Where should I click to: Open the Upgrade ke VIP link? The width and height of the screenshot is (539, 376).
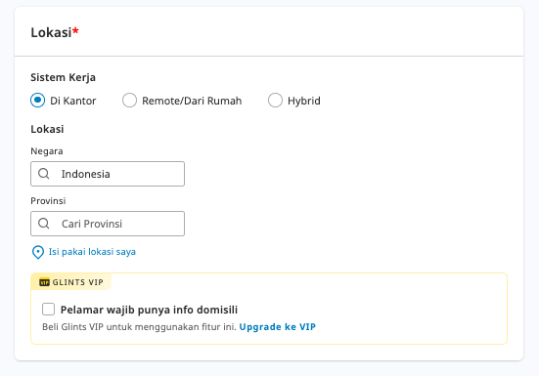(x=278, y=327)
